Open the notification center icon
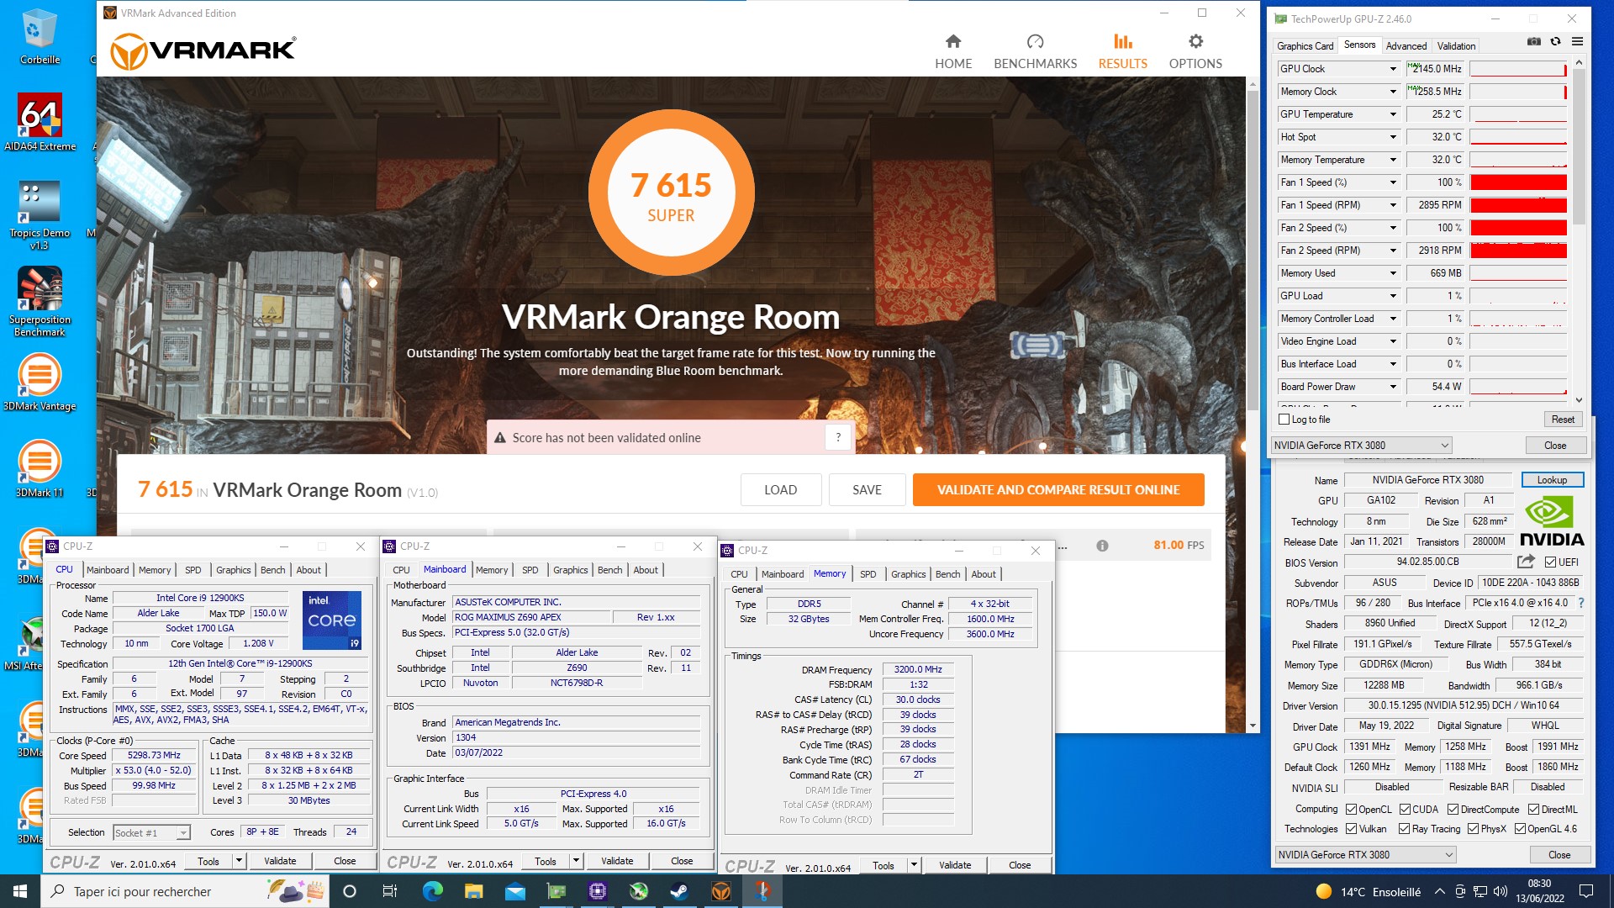1614x908 pixels. point(1586,891)
